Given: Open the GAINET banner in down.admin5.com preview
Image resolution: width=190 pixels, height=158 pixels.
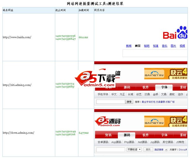Looking at the screenshot, I should tap(154, 122).
